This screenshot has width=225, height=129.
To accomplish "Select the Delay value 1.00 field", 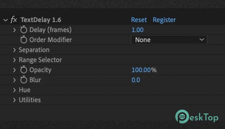I will pyautogui.click(x=138, y=30).
